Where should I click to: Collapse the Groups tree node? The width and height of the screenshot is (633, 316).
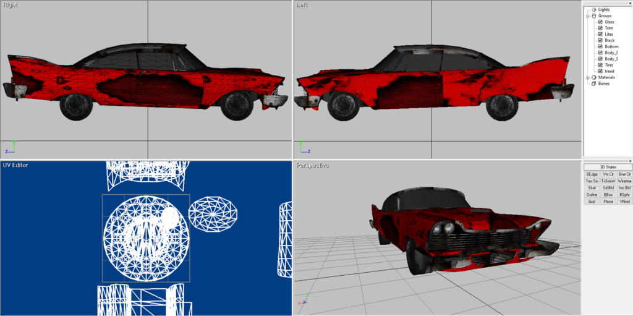click(x=588, y=15)
